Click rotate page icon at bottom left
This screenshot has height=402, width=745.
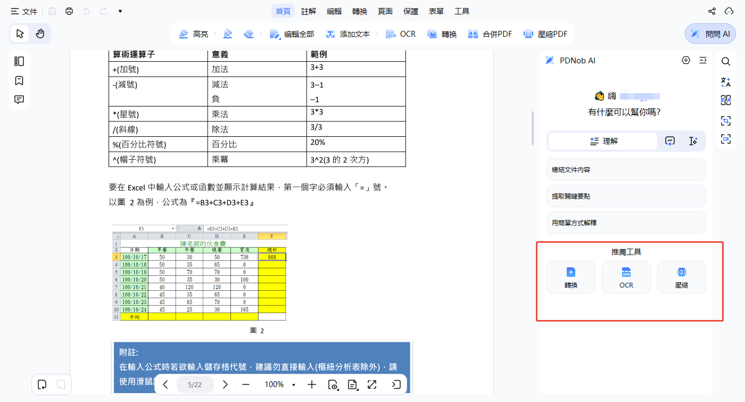pyautogui.click(x=43, y=384)
